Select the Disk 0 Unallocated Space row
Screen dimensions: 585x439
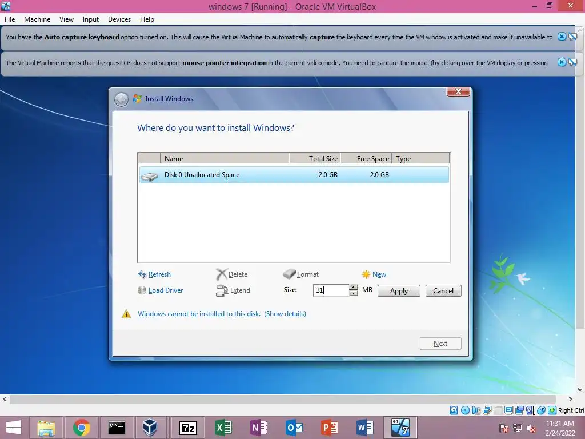coord(294,175)
